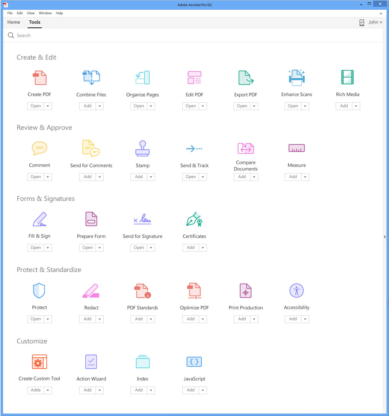This screenshot has height=416, width=389.
Task: Click the Create PDF tool icon
Action: coord(39,78)
